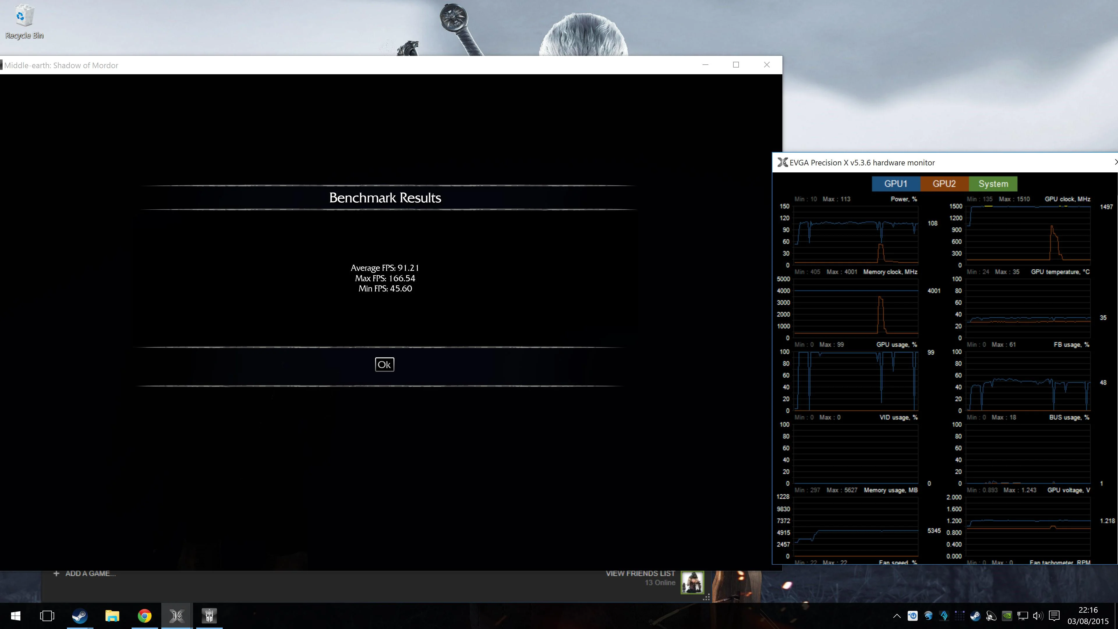
Task: Open Steam from the taskbar
Action: click(80, 616)
